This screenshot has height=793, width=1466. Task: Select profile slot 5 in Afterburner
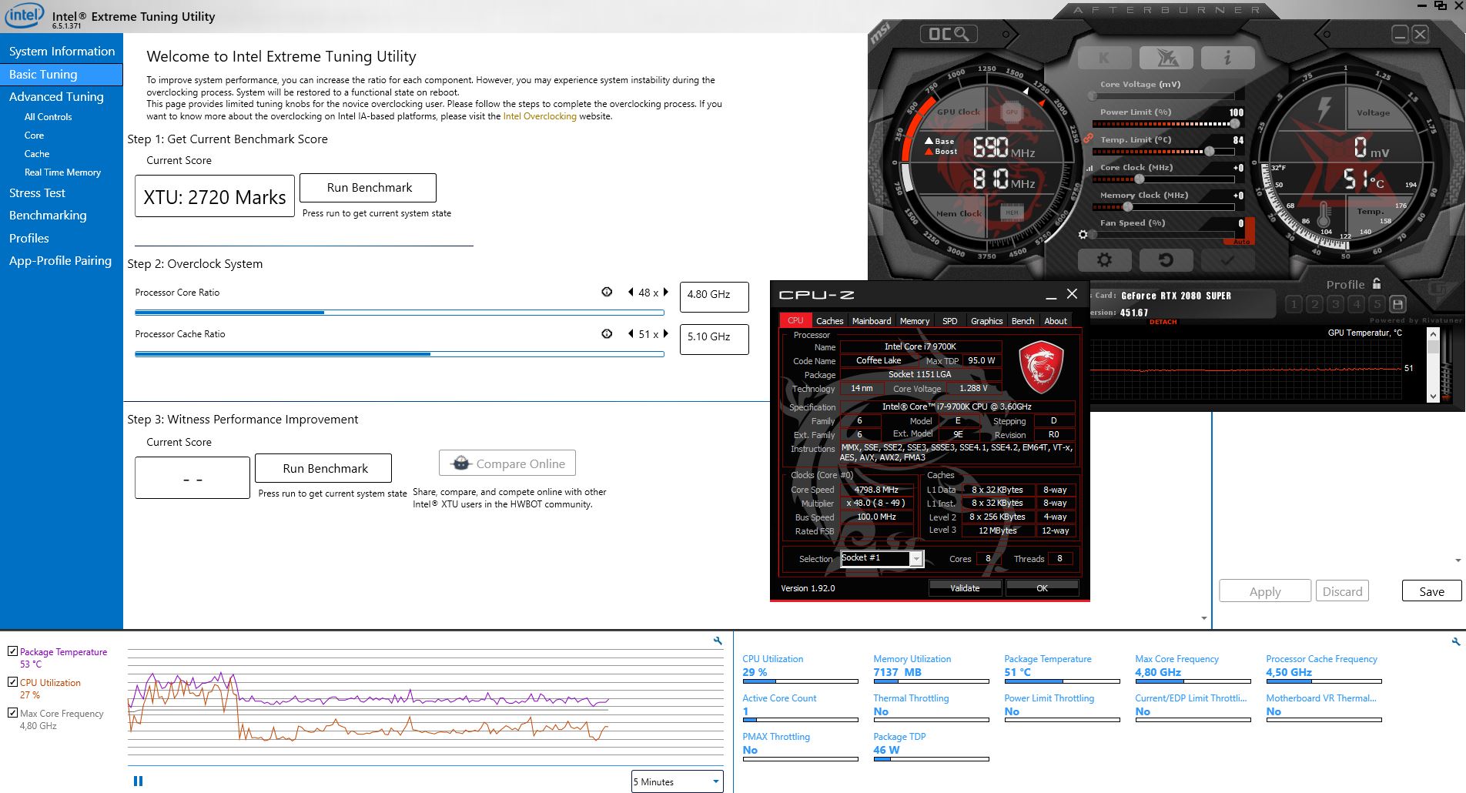1377,304
